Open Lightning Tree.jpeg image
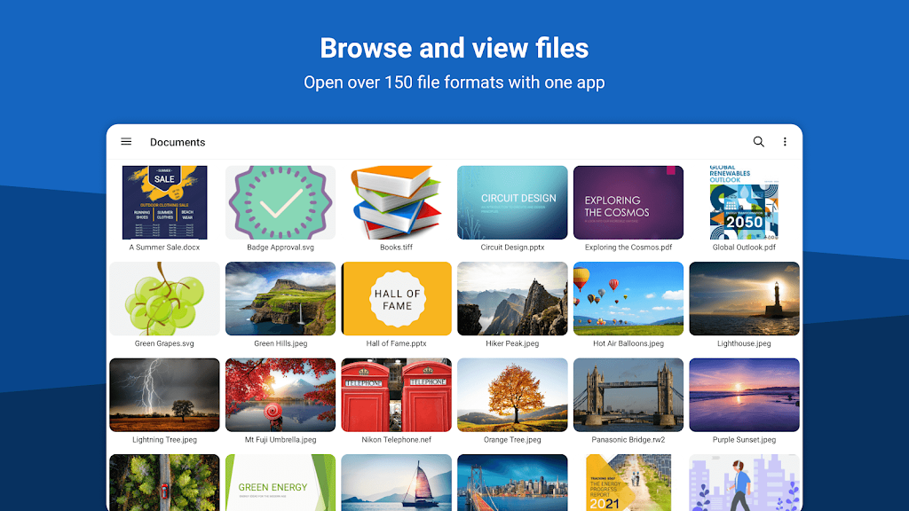 click(x=164, y=395)
